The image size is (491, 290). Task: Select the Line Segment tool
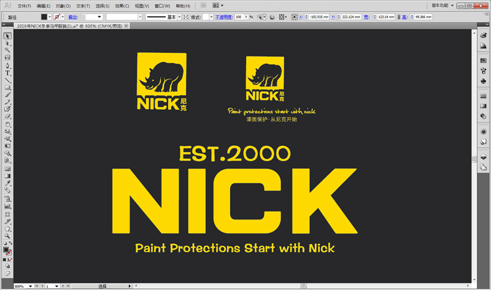coord(7,80)
